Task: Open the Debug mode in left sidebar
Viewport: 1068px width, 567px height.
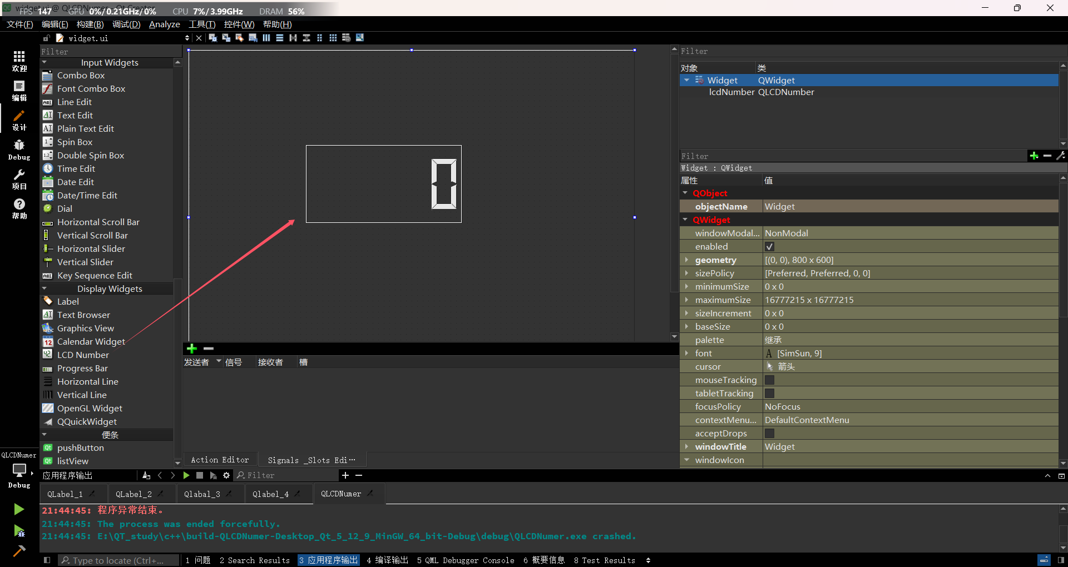Action: [x=19, y=150]
